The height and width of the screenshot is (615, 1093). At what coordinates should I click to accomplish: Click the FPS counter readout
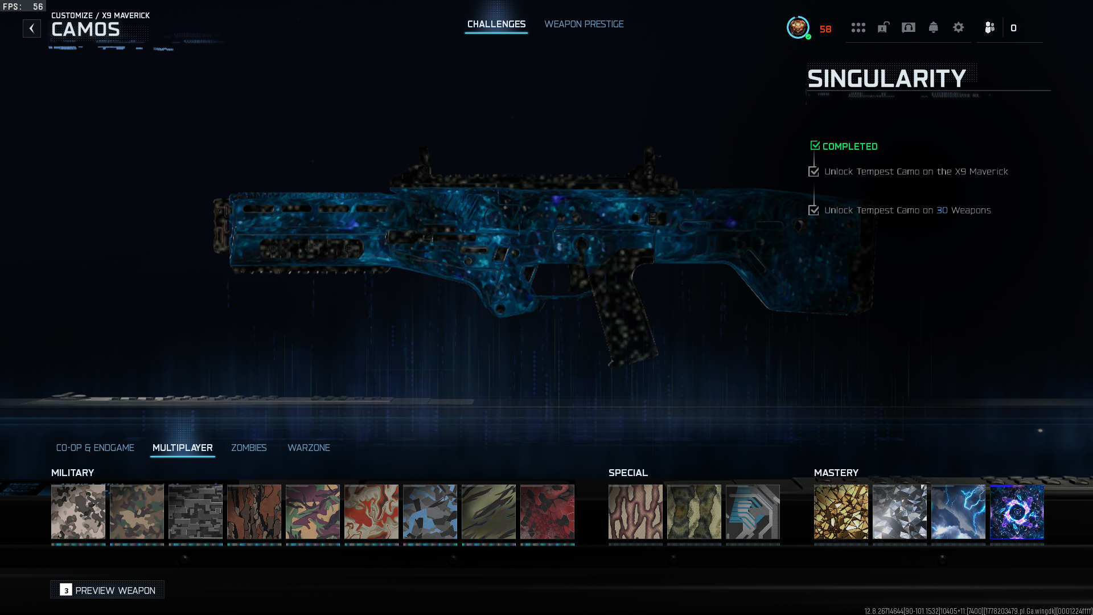click(x=23, y=6)
